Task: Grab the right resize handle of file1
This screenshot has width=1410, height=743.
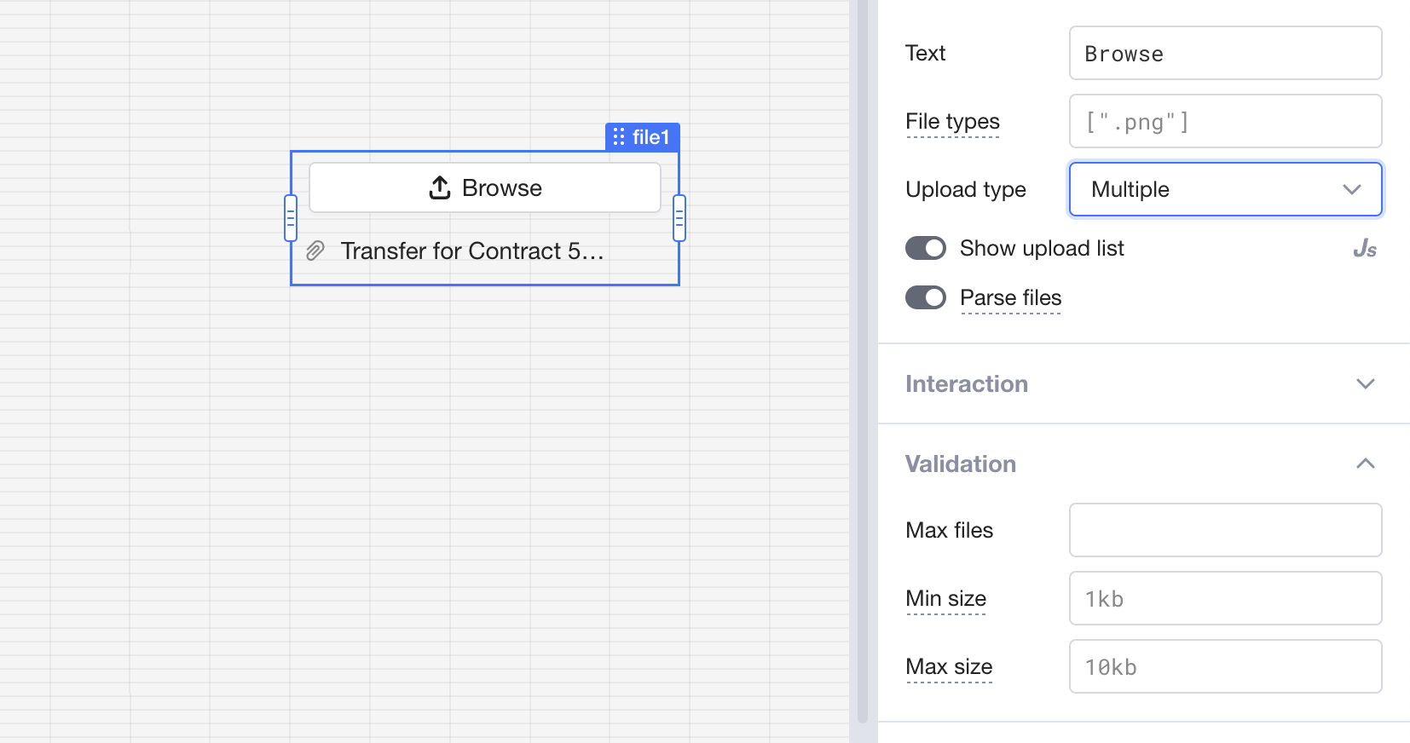Action: click(679, 218)
